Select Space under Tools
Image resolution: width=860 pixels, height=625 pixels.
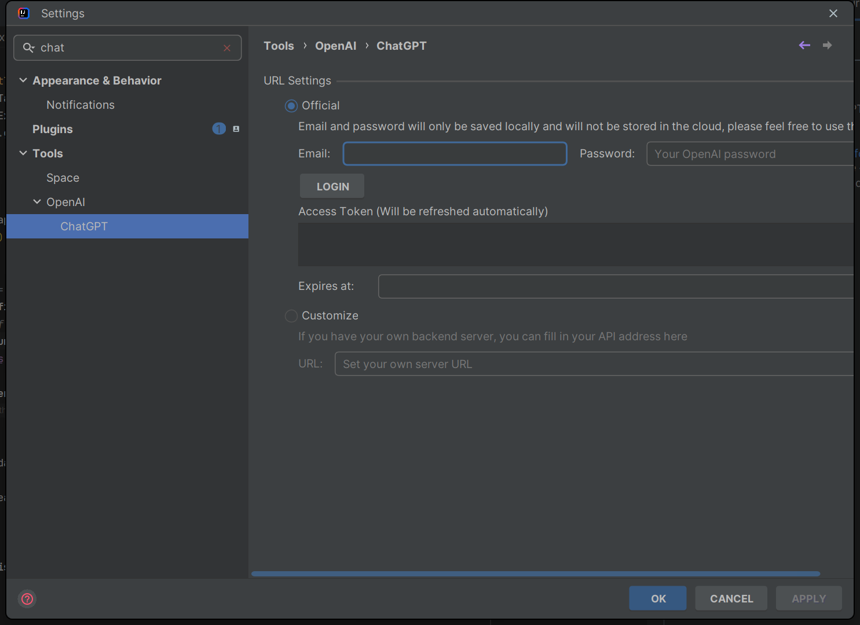click(63, 178)
